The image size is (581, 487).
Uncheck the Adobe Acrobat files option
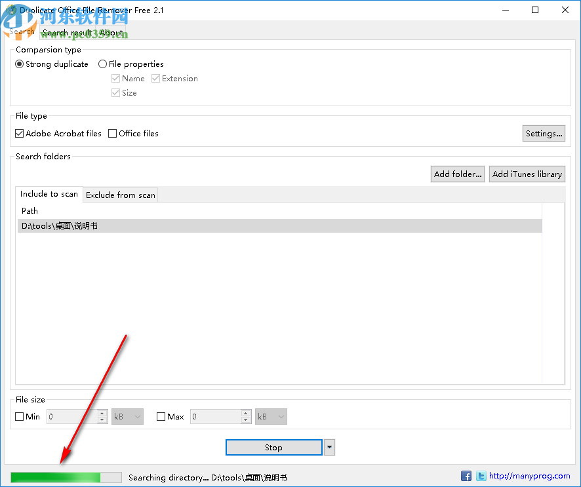coord(19,133)
